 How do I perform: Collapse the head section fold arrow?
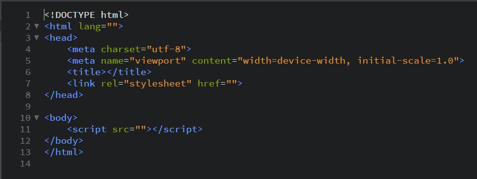[x=36, y=38]
